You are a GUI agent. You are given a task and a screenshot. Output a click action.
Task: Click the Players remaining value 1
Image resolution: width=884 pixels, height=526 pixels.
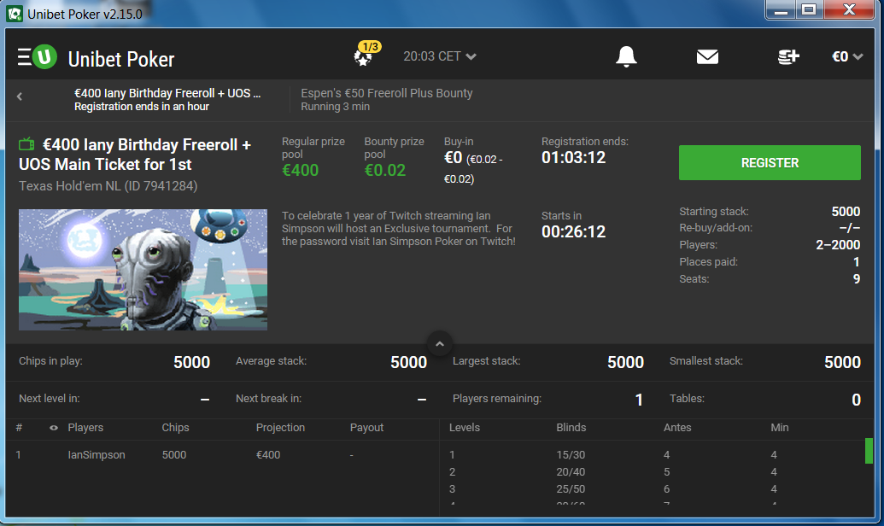tap(639, 400)
